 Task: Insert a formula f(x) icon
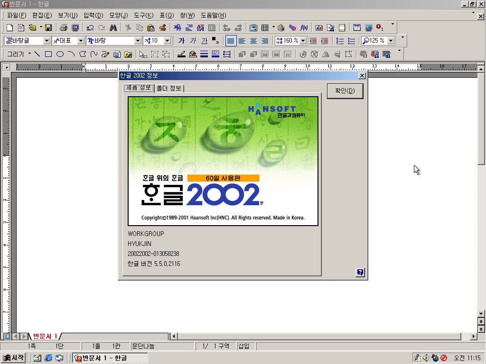(x=304, y=28)
